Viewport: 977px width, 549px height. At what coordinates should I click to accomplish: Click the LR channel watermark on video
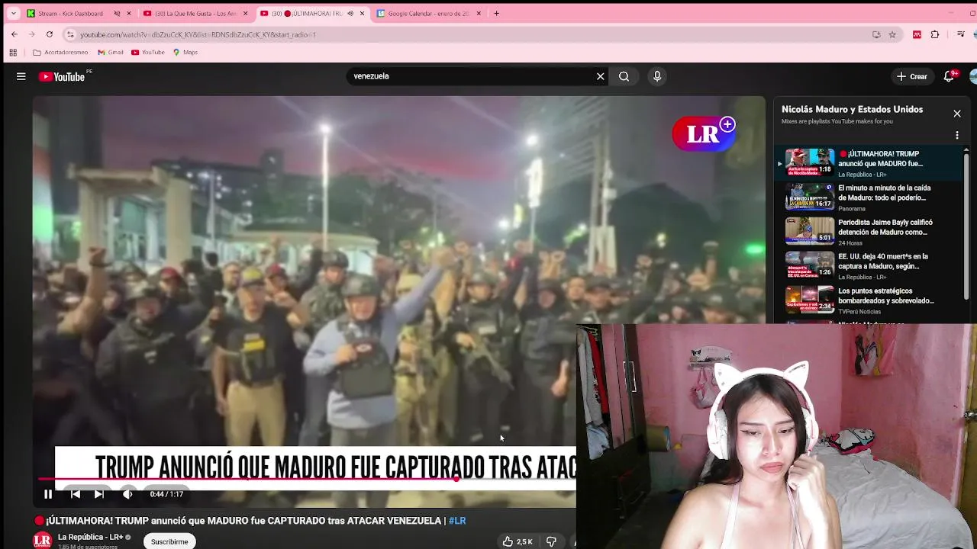click(x=704, y=134)
